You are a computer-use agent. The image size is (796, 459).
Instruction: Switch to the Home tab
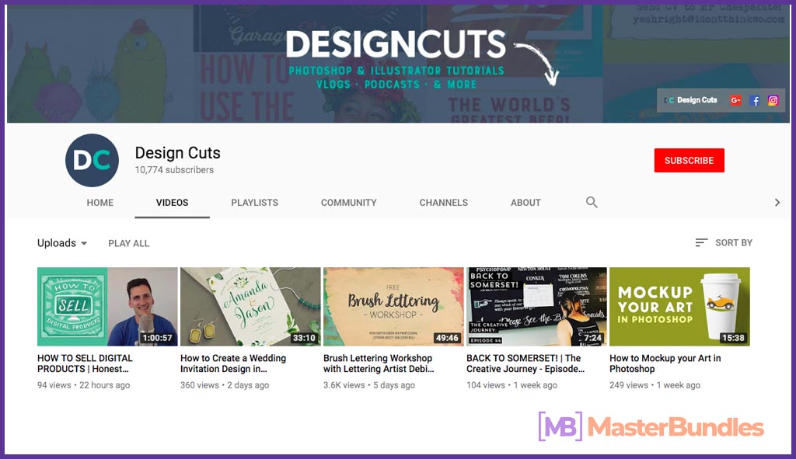click(100, 203)
